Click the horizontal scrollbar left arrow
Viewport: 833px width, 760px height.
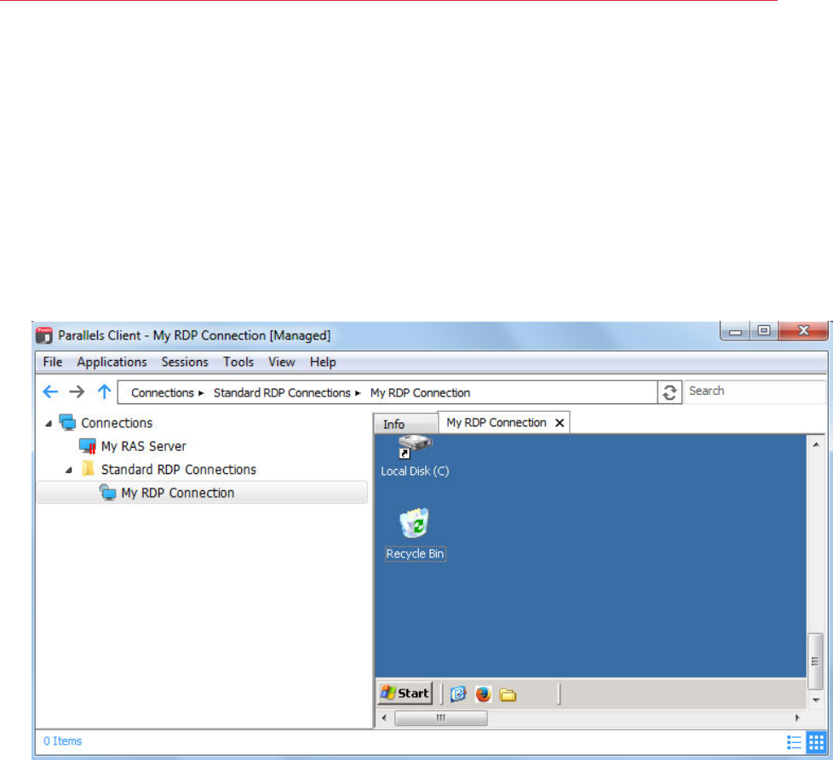click(385, 718)
